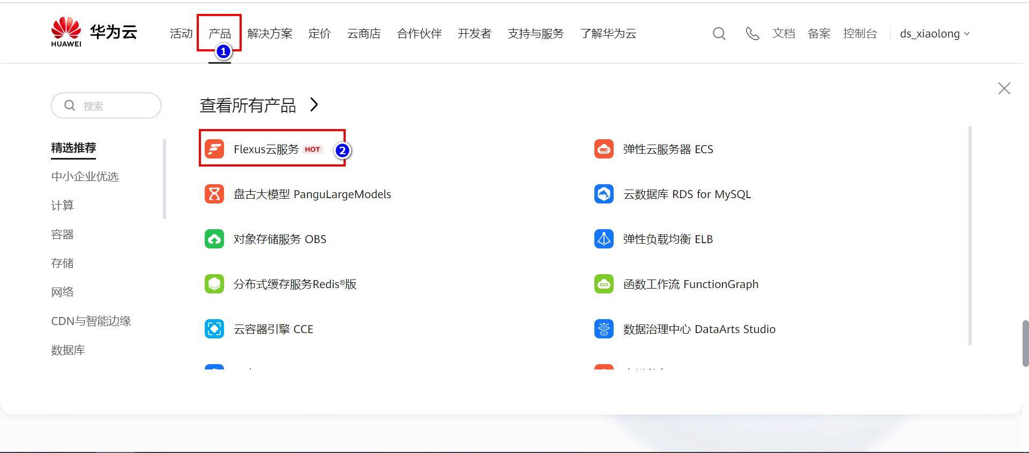Click the 弹性负载均衡 ELB icon
Viewport: 1029px width, 453px height.
click(x=604, y=239)
